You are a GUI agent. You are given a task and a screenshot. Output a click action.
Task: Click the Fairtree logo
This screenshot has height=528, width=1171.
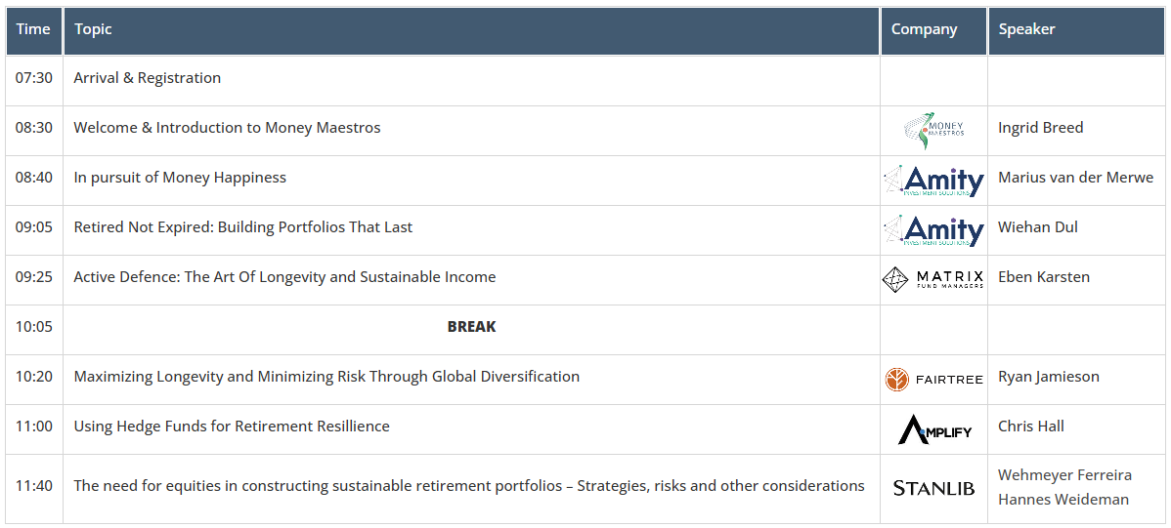[x=933, y=380]
